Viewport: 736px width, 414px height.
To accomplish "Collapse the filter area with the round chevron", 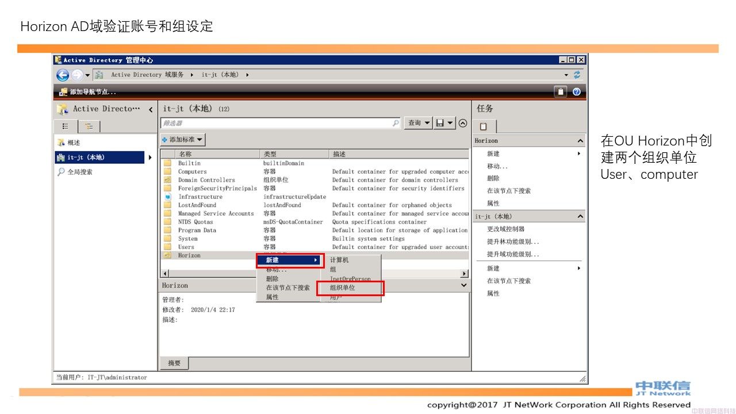I will [x=463, y=123].
